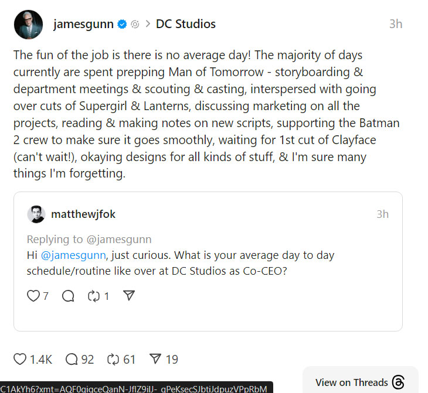
Task: Repost the jamesgunn main post
Action: (113, 359)
